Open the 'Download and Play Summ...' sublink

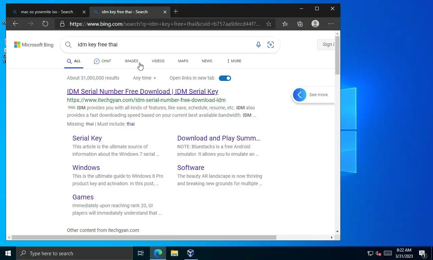click(x=219, y=138)
